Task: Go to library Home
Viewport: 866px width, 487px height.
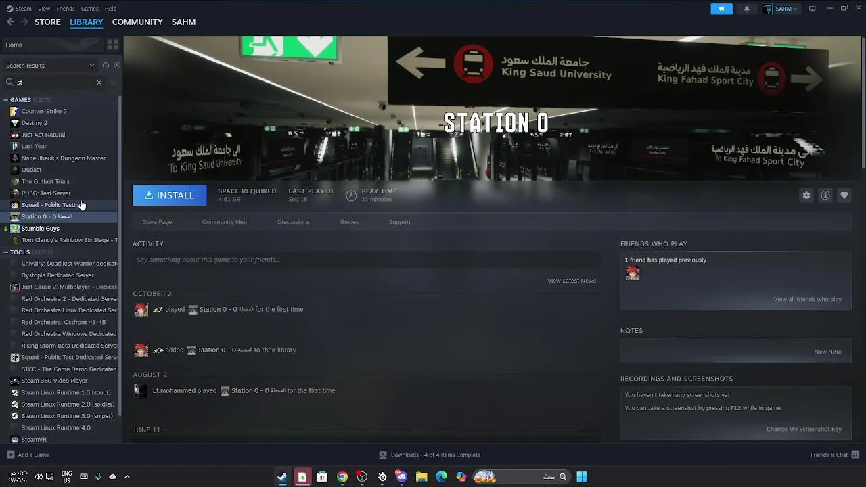Action: [x=51, y=45]
